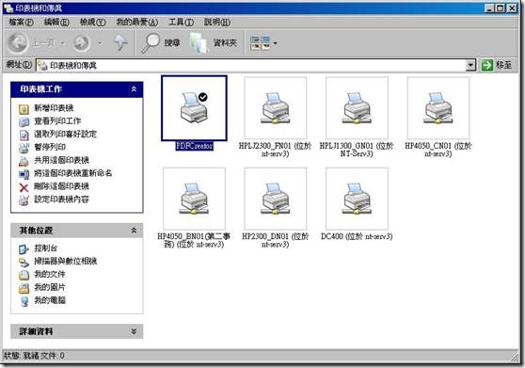
Task: Click the Control Panel (控制台) icon
Action: (24, 248)
